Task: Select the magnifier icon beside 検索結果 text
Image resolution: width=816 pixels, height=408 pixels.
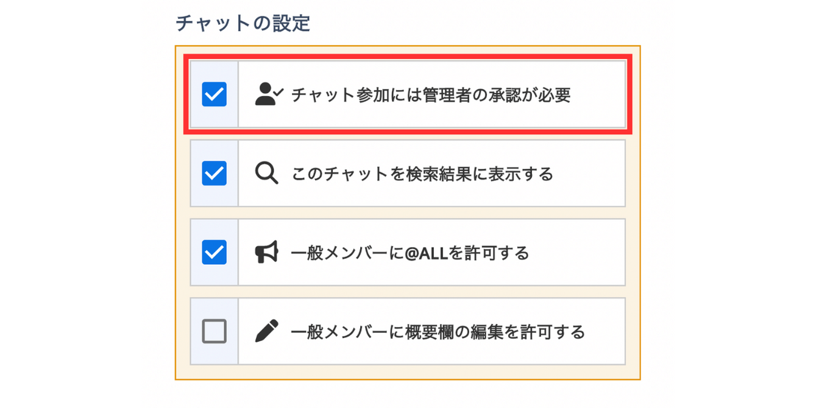Action: (266, 172)
